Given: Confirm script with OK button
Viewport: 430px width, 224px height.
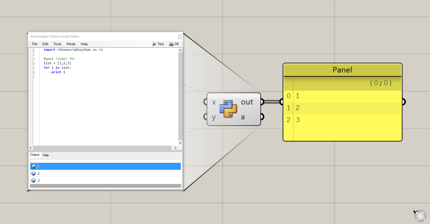Looking at the screenshot, I should coord(174,44).
